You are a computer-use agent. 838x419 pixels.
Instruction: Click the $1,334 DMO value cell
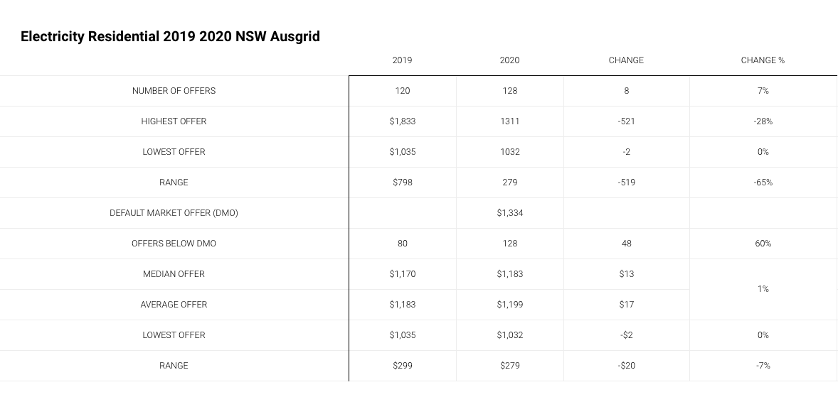click(x=510, y=213)
